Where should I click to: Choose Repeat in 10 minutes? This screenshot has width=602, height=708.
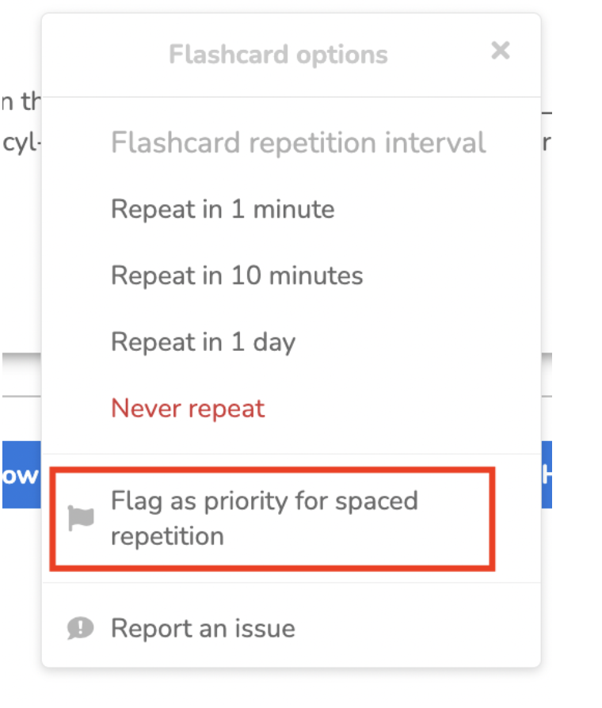tap(237, 276)
